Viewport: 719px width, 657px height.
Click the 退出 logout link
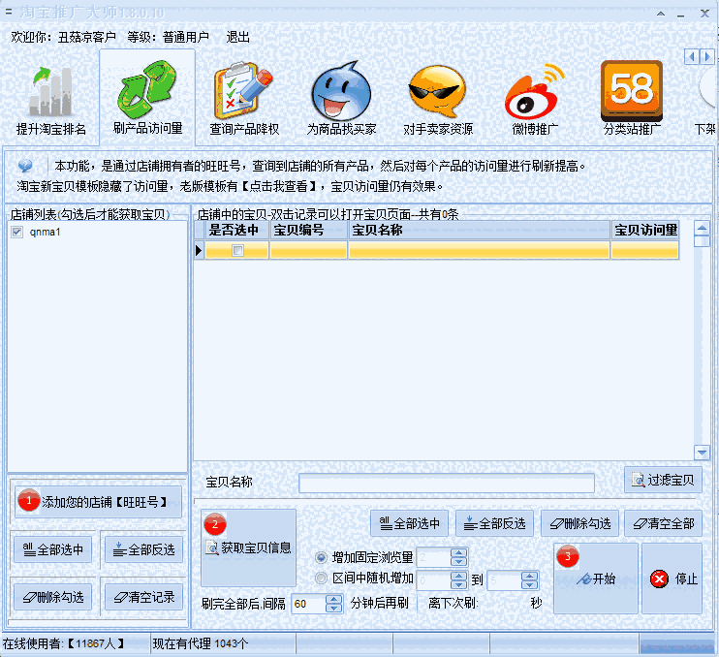point(237,37)
